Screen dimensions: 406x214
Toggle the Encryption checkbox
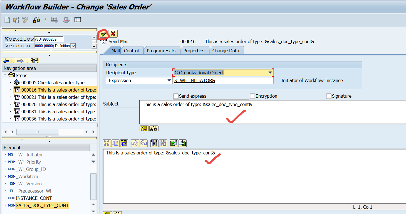pyautogui.click(x=252, y=96)
